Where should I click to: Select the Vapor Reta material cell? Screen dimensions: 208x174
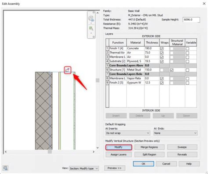[x=135, y=78]
